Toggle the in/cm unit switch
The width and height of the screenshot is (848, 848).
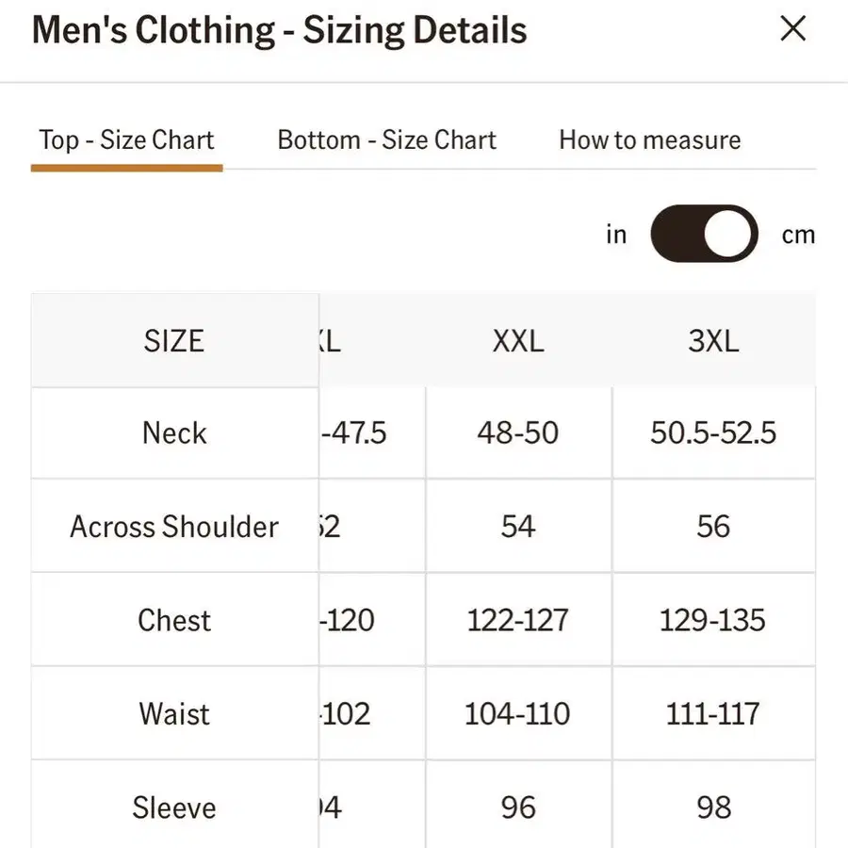(704, 235)
